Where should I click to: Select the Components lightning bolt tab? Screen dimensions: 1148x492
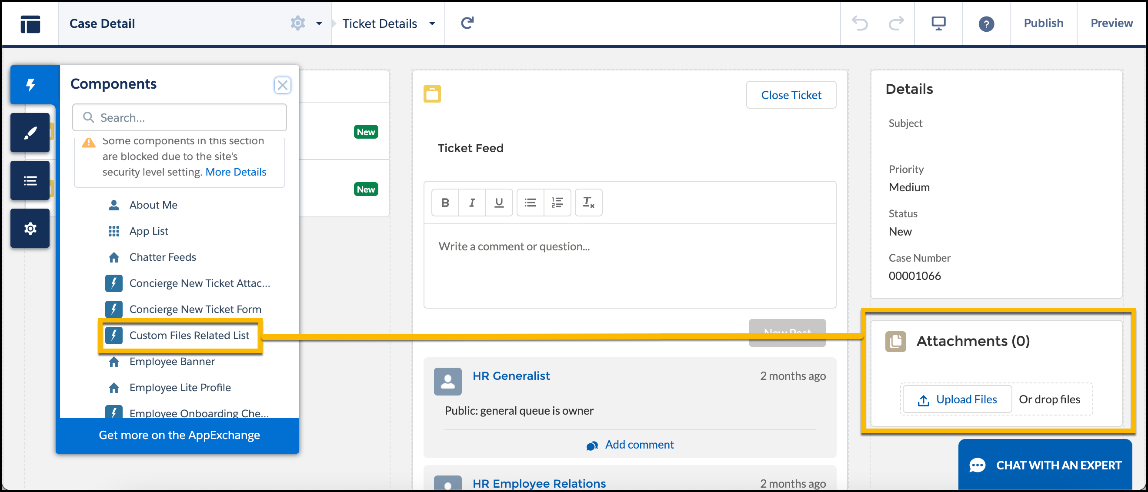(31, 85)
